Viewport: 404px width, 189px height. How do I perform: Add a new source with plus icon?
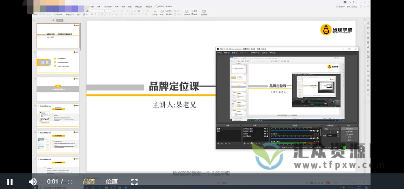(x=244, y=143)
